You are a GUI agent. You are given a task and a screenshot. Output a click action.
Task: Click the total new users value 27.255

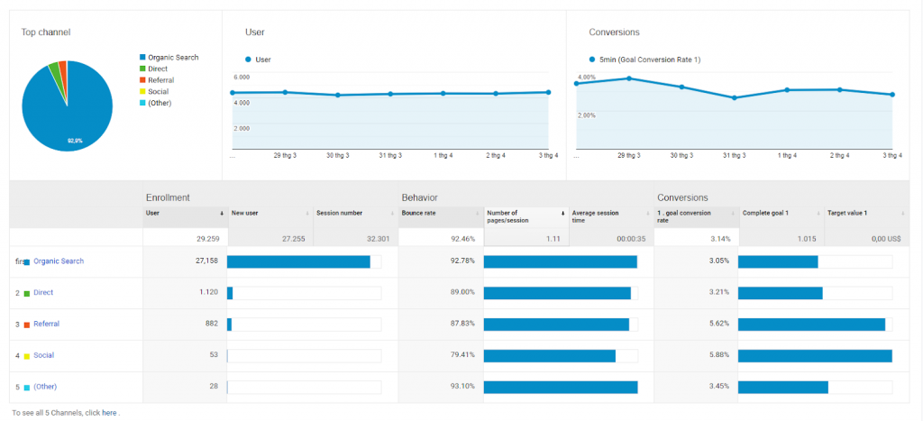tap(293, 240)
